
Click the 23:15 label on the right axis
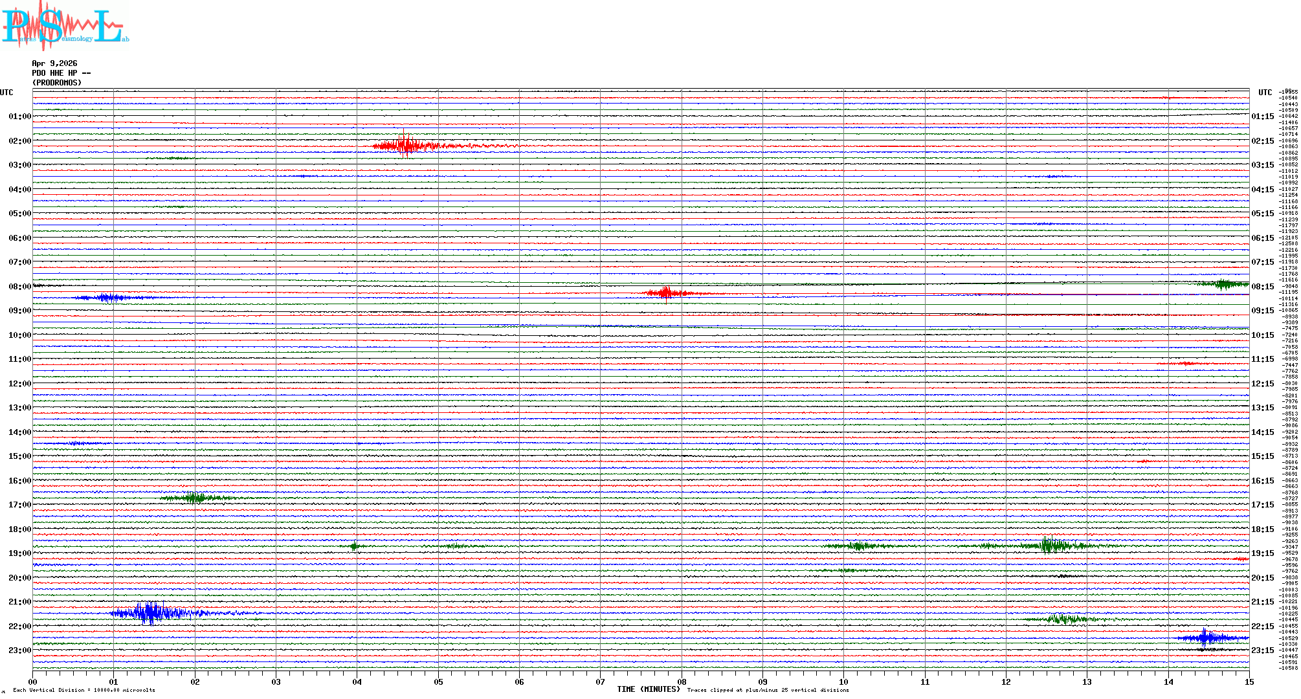click(x=1262, y=650)
